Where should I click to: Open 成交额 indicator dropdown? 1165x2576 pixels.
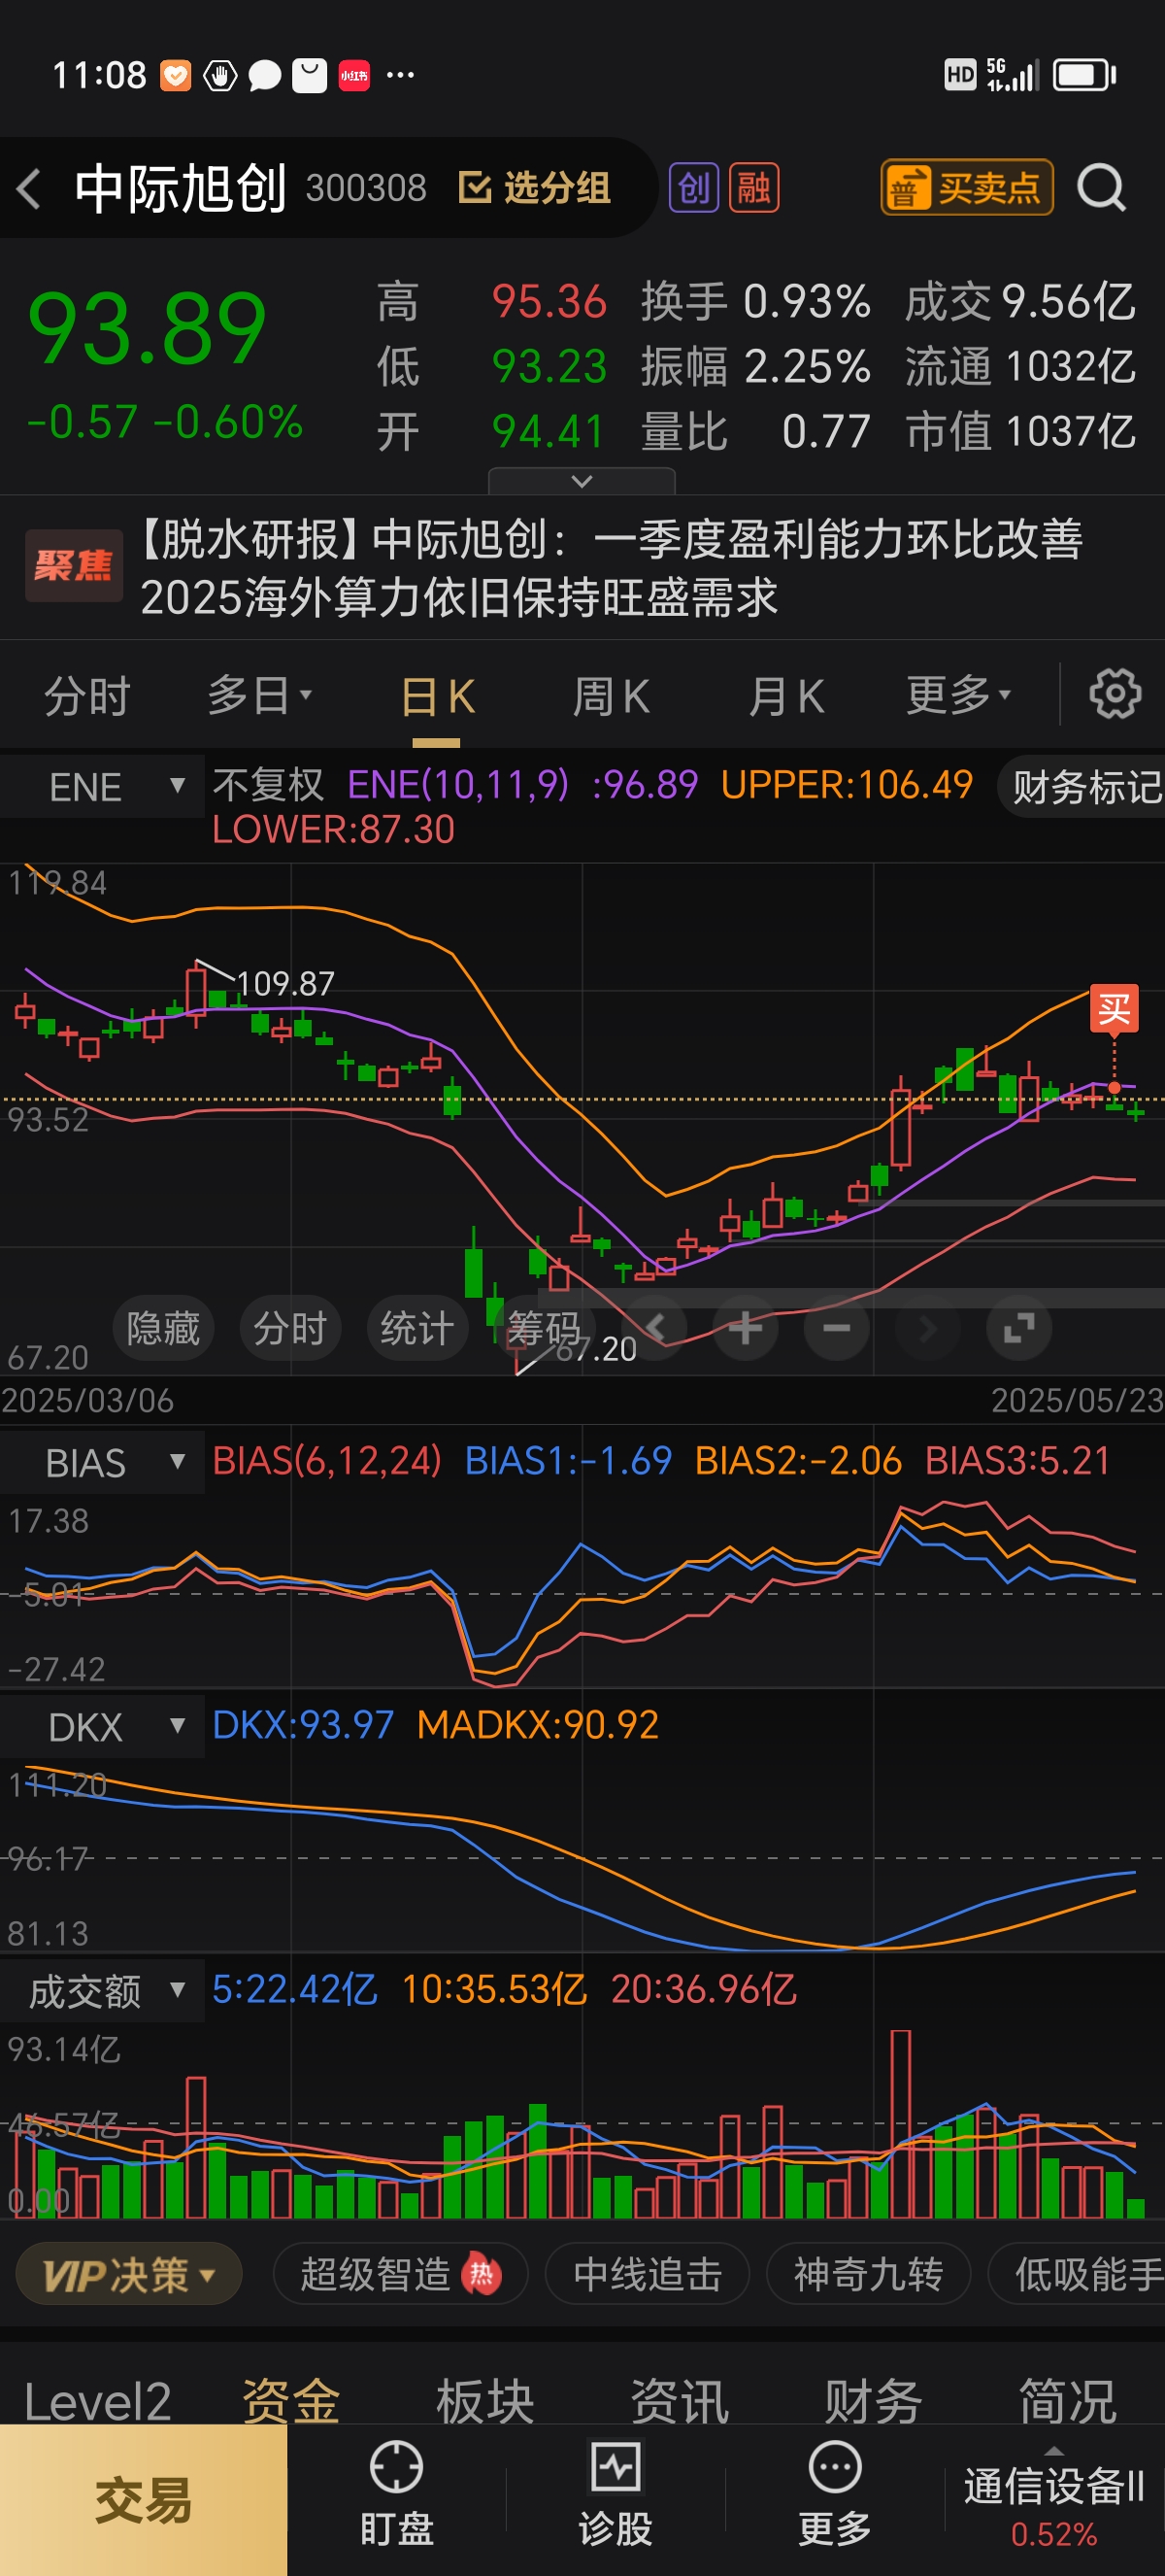coord(102,1991)
